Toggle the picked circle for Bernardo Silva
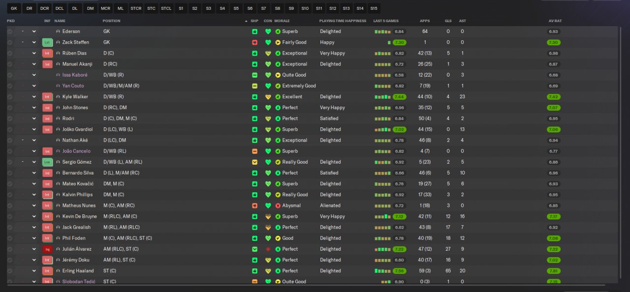630x292 pixels. coord(10,173)
